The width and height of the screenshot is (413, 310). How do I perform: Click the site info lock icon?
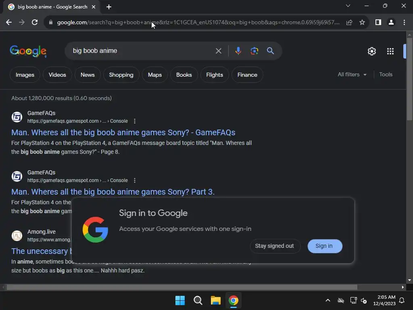click(51, 23)
